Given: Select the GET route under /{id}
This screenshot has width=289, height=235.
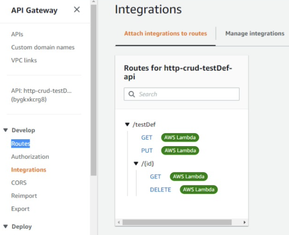Looking at the screenshot, I should [x=155, y=177].
